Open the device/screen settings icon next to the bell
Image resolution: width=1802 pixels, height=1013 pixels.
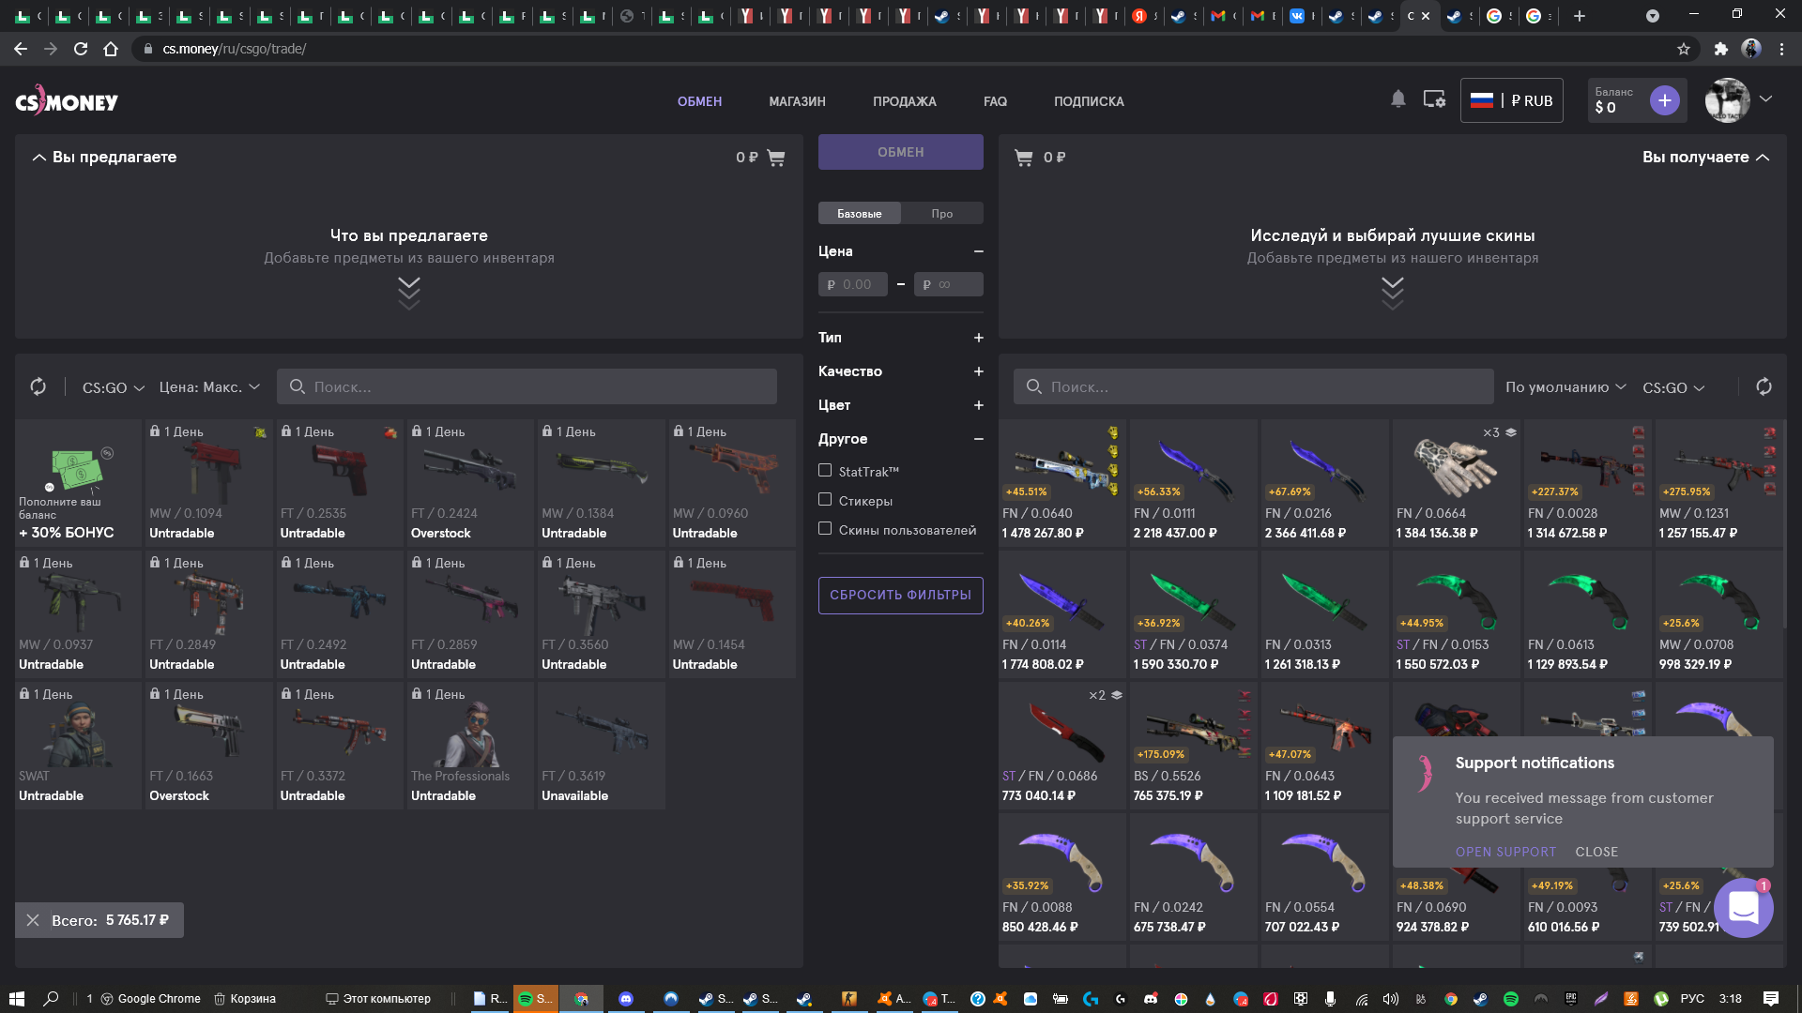[x=1434, y=99]
